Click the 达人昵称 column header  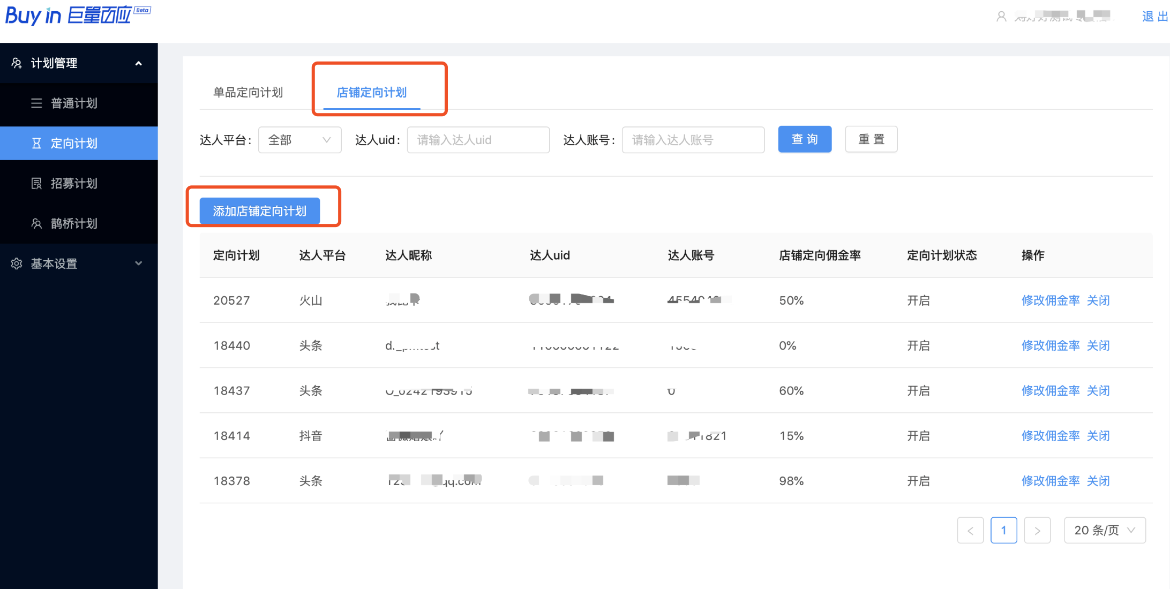(408, 255)
